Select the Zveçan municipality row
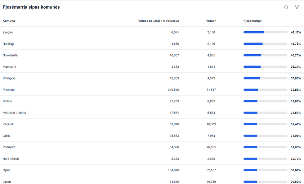 point(8,32)
